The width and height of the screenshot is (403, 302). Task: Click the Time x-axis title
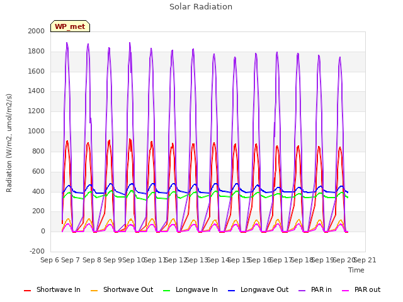(356, 270)
